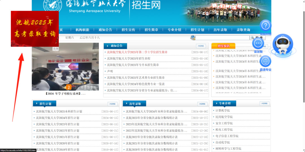Open 沈阳航空航天大学2025年招生章程 notice

[128, 58]
